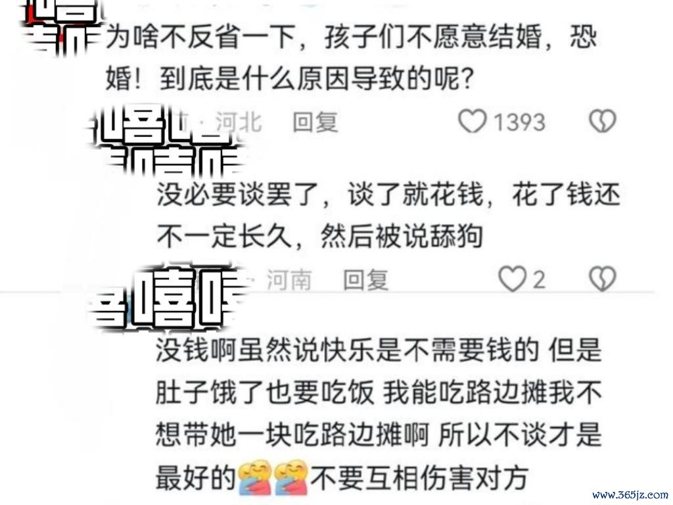
Task: Select the reply starting 没钱啊虽然说快乐
Action: (379, 414)
